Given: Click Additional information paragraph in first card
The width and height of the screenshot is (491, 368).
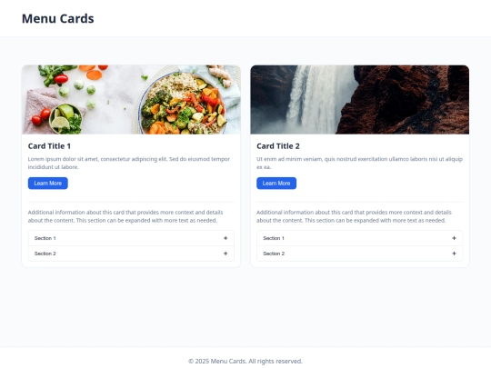Looking at the screenshot, I should click(x=125, y=216).
